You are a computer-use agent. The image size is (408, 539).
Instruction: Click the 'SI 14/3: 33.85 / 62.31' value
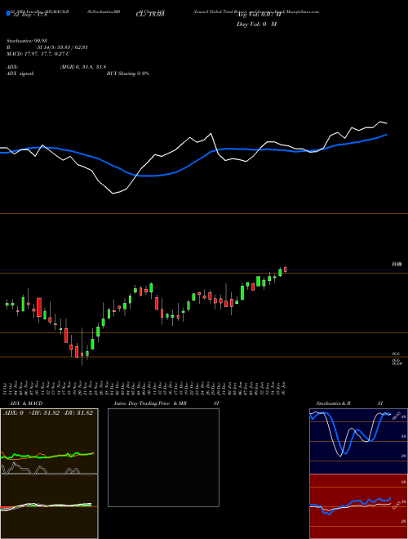(x=62, y=47)
